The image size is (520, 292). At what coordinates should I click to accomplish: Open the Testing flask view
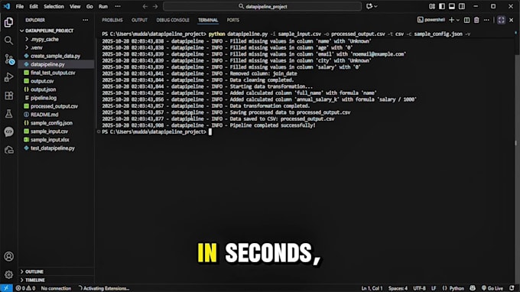(9, 114)
